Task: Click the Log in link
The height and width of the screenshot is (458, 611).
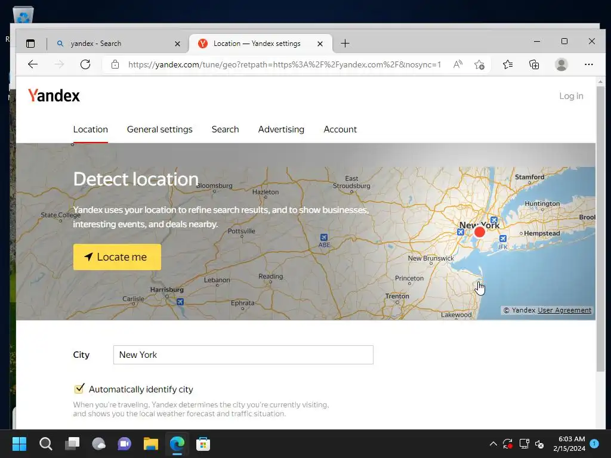Action: point(571,96)
